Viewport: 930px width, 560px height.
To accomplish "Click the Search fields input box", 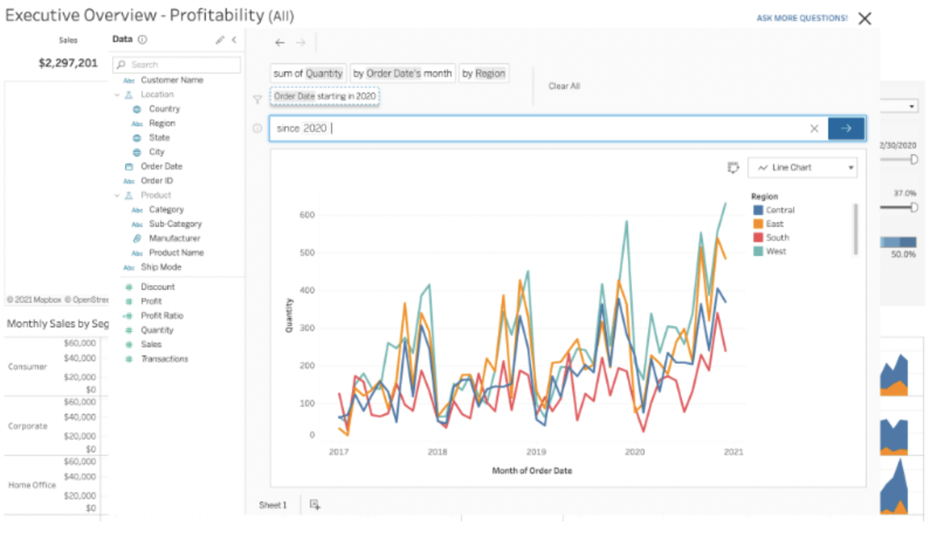I will [177, 64].
